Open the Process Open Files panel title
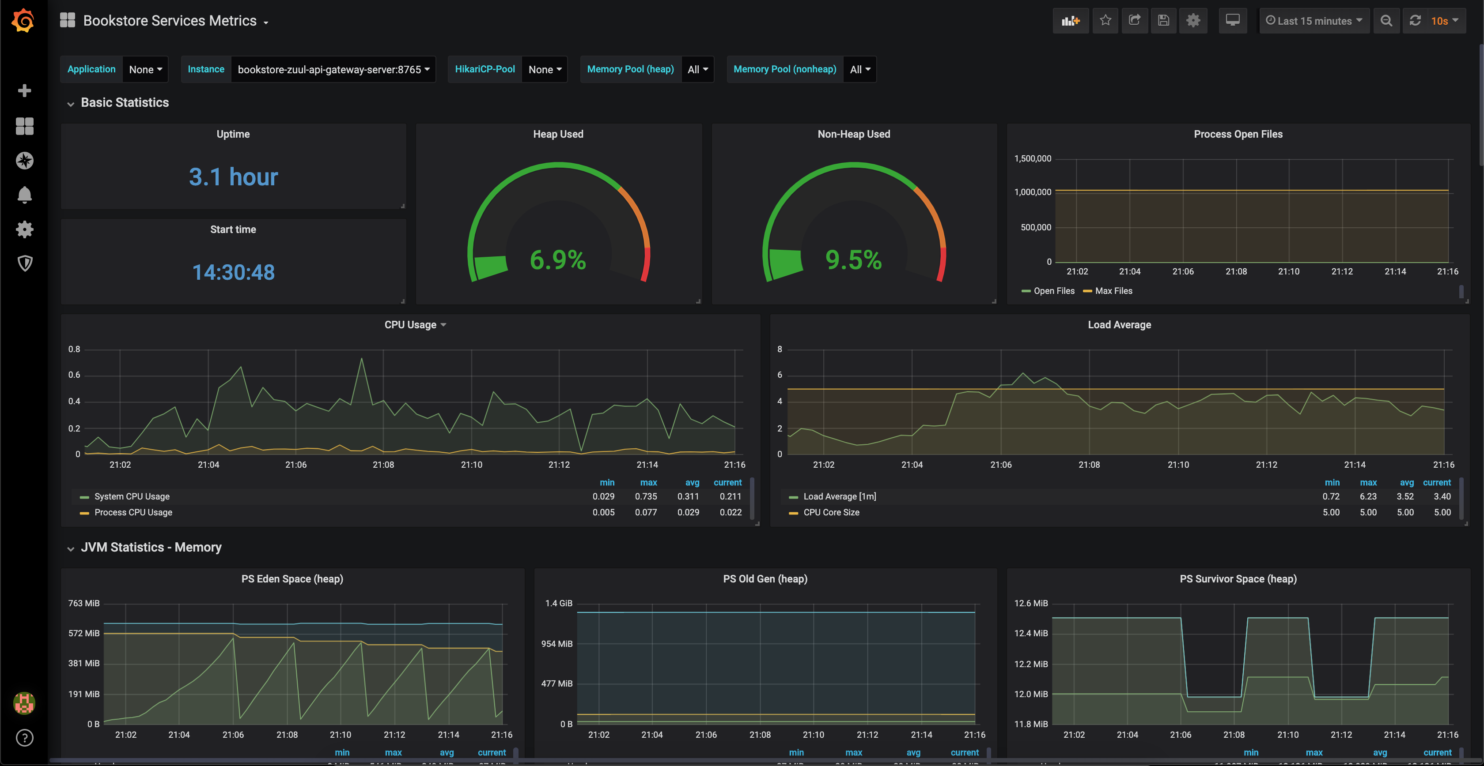The width and height of the screenshot is (1484, 766). tap(1238, 134)
